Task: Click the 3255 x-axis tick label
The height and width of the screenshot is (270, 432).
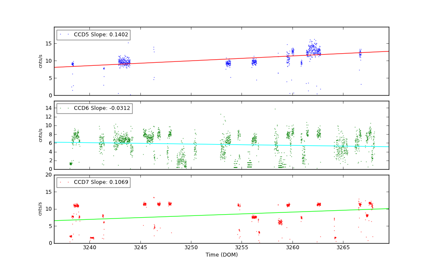Action: point(242,247)
